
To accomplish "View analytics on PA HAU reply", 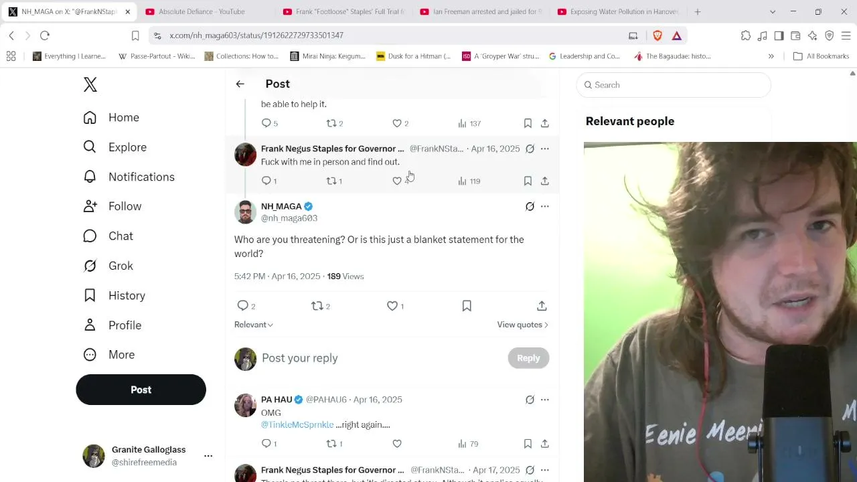I will (468, 444).
